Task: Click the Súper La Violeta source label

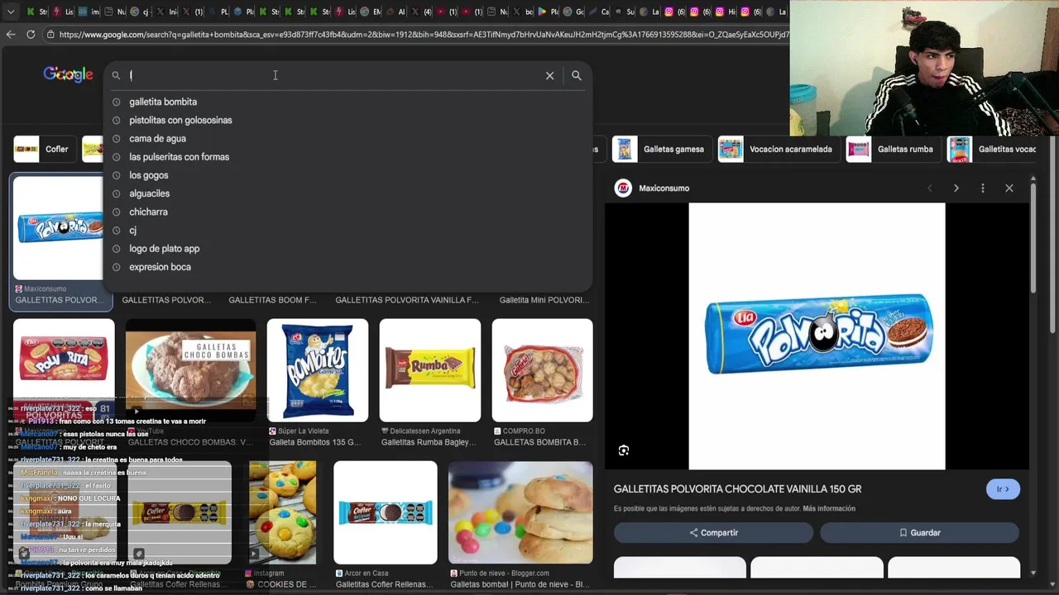Action: 304,431
